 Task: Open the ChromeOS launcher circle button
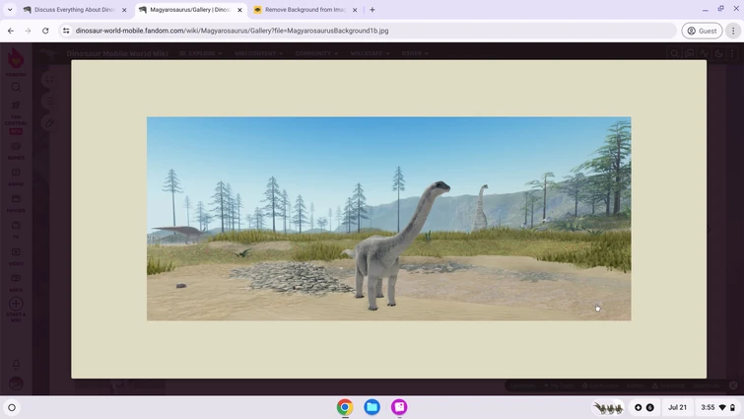(12, 407)
